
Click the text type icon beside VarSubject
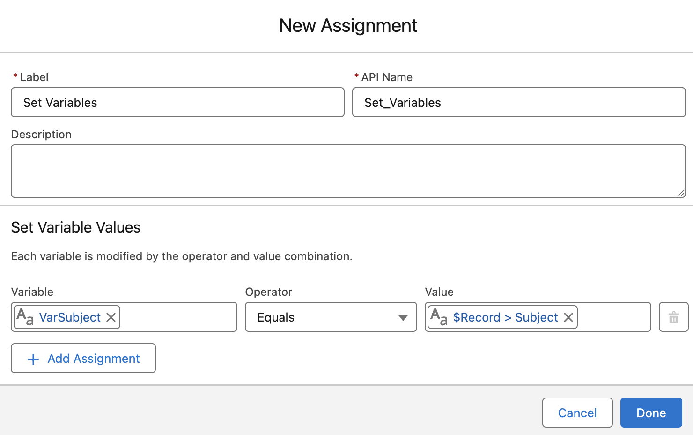click(25, 317)
